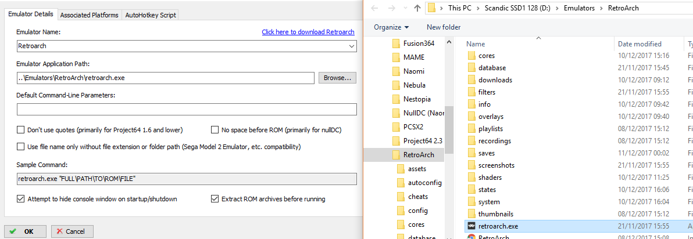Screen dimensions: 693x239
Task: Enable No space before ROM checkbox
Action: (x=215, y=130)
